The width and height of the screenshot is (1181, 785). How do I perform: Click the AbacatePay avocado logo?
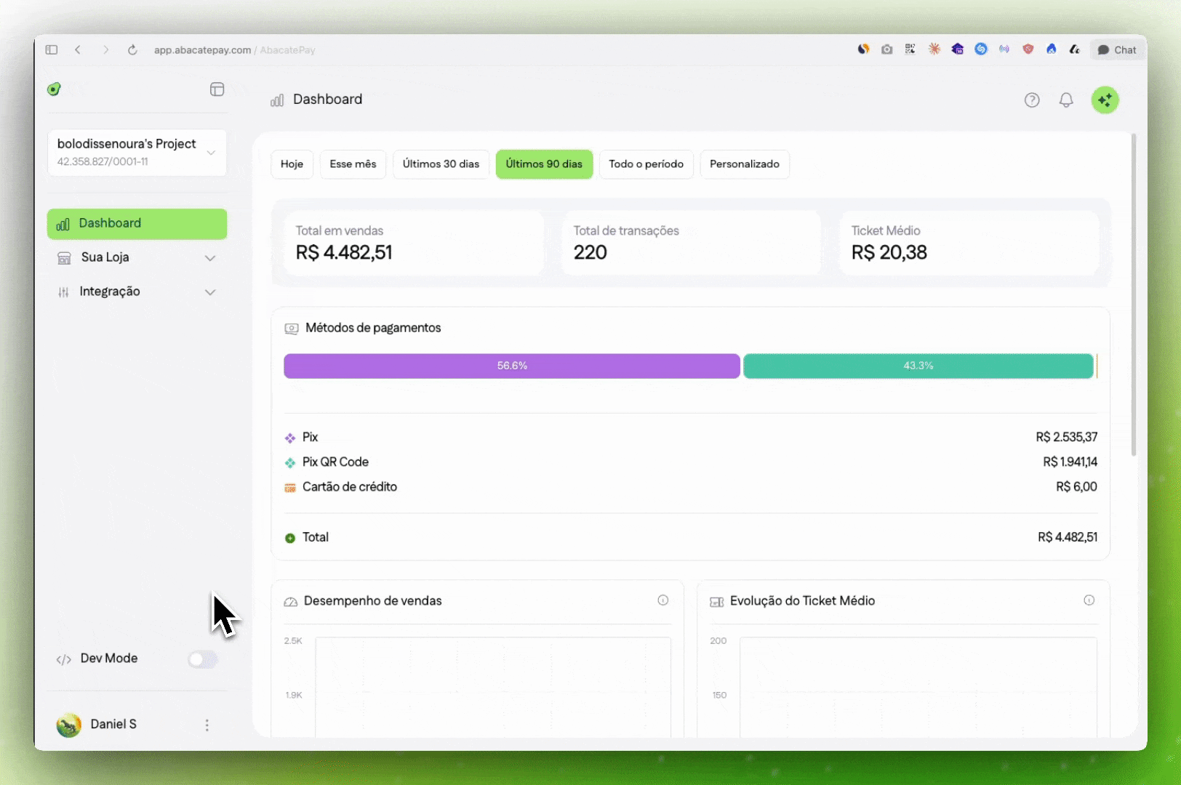tap(54, 89)
